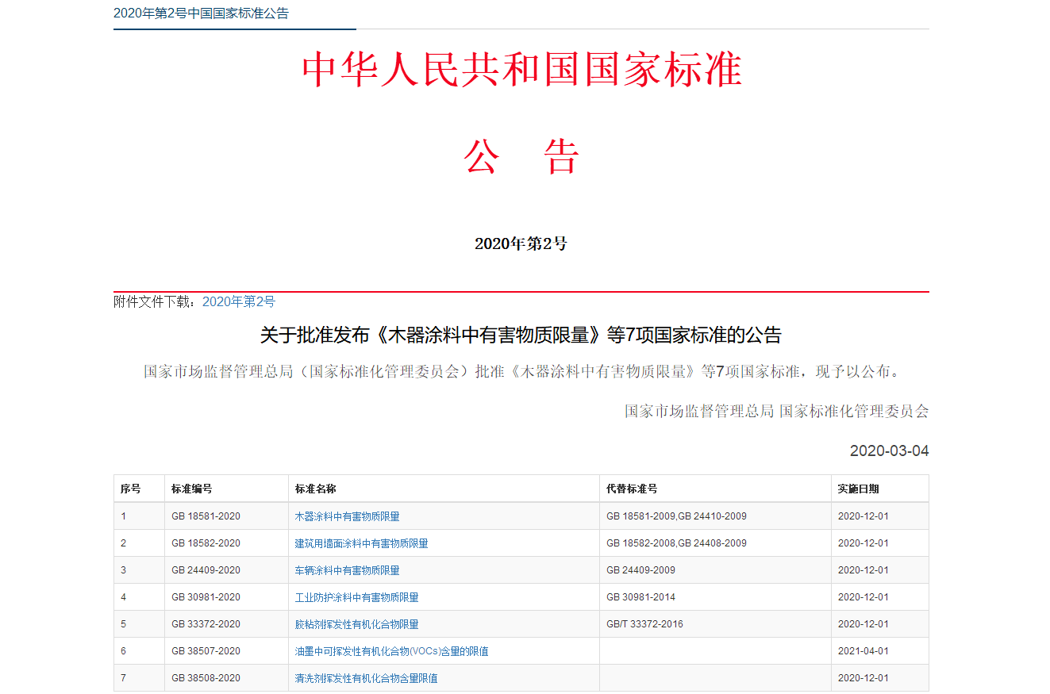Open the 木器涂料中有害物质限量 standard link

coord(347,516)
